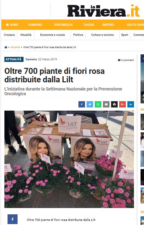Click the breadcrumb home icon
Viewport: 144px width, 225px height.
coord(6,47)
